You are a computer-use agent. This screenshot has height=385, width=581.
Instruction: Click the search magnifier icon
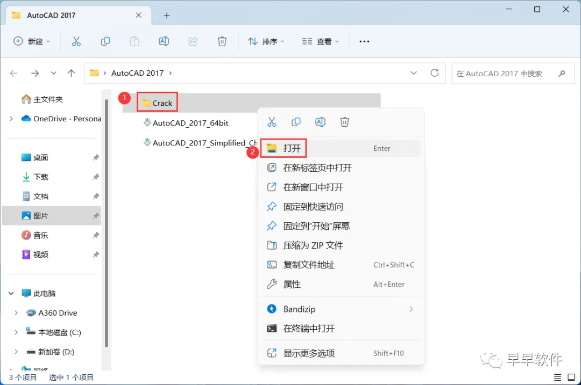(562, 73)
